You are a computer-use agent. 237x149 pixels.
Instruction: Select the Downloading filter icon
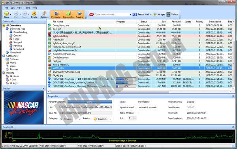click(11, 32)
